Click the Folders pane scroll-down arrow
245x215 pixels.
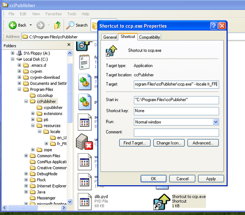coord(70,202)
